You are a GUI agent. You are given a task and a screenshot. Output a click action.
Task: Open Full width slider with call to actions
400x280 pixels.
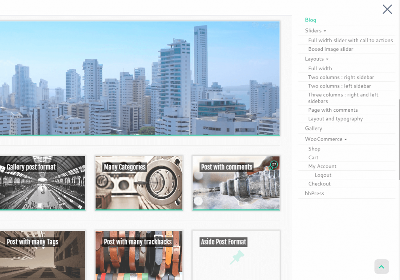pyautogui.click(x=350, y=40)
